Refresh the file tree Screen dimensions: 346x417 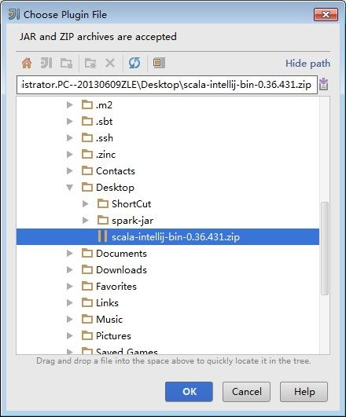(134, 64)
